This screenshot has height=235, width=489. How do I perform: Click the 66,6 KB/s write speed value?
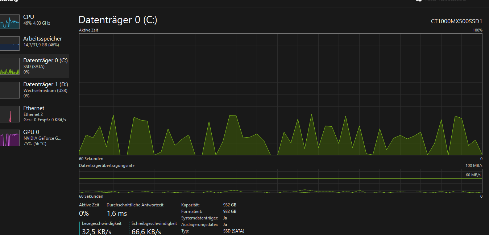(146, 232)
